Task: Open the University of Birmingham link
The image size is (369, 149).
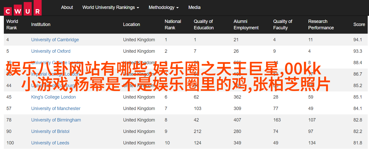Action: (56, 120)
